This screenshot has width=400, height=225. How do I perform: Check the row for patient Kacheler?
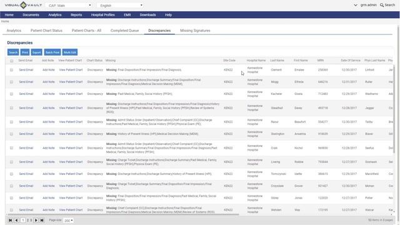pyautogui.click(x=11, y=94)
